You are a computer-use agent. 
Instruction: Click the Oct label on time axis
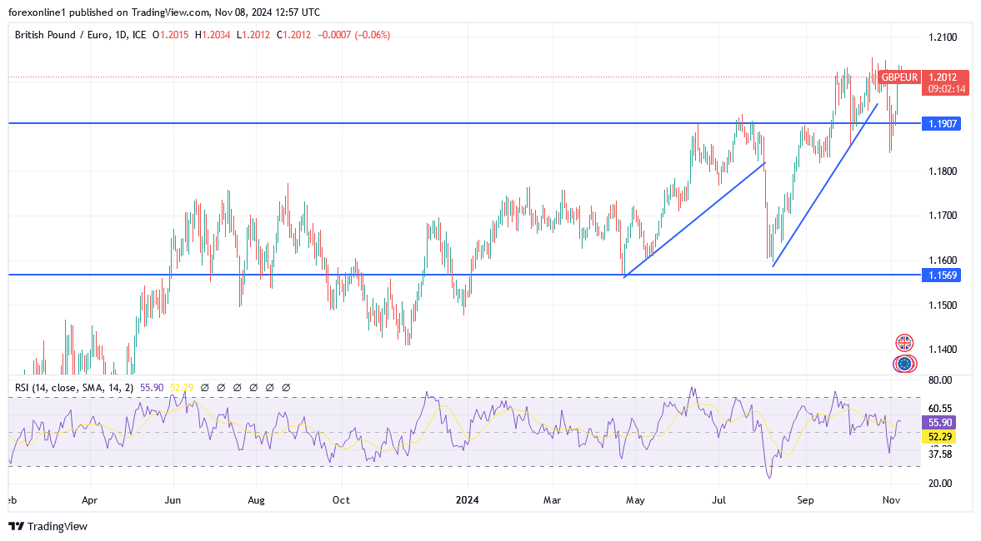340,500
